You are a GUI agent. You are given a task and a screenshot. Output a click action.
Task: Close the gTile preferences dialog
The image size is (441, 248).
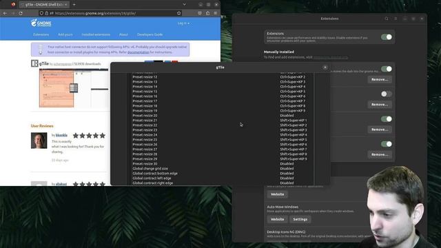(x=325, y=68)
